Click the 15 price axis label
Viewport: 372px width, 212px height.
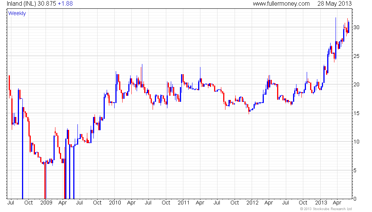[x=356, y=113]
